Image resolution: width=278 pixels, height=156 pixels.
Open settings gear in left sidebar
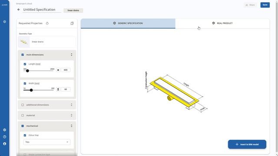5,130
